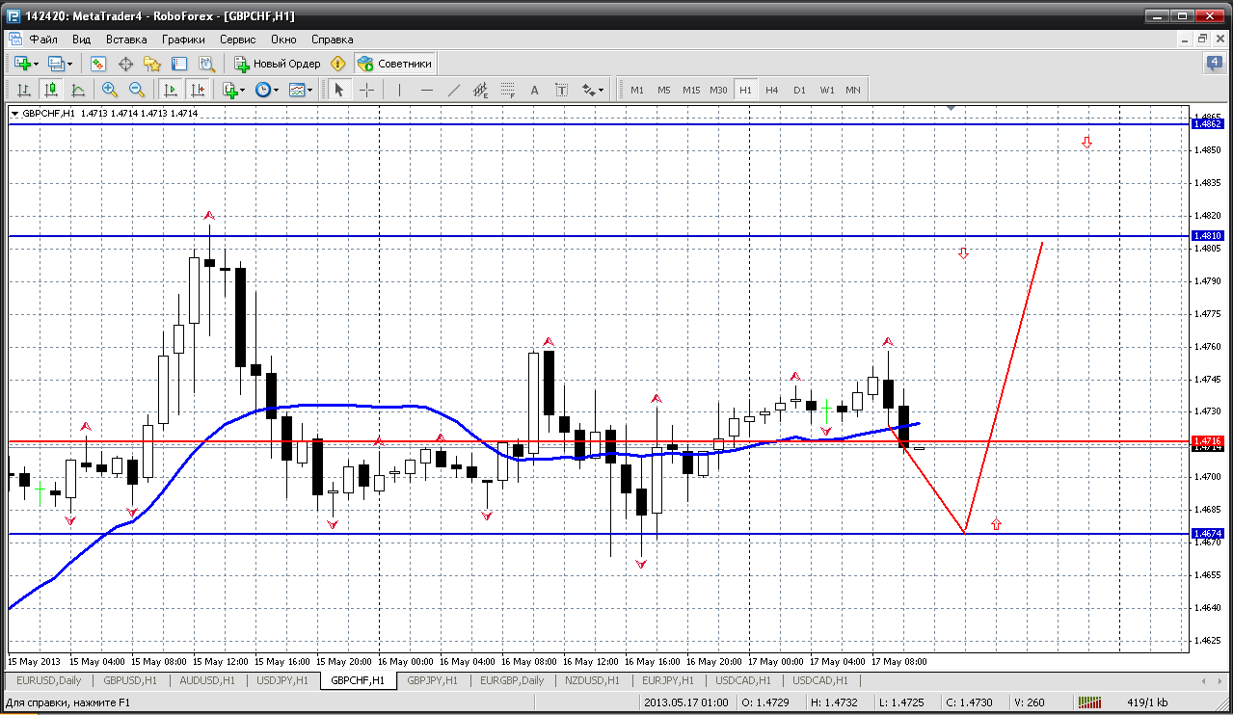Open the indicators list icon

[x=229, y=90]
